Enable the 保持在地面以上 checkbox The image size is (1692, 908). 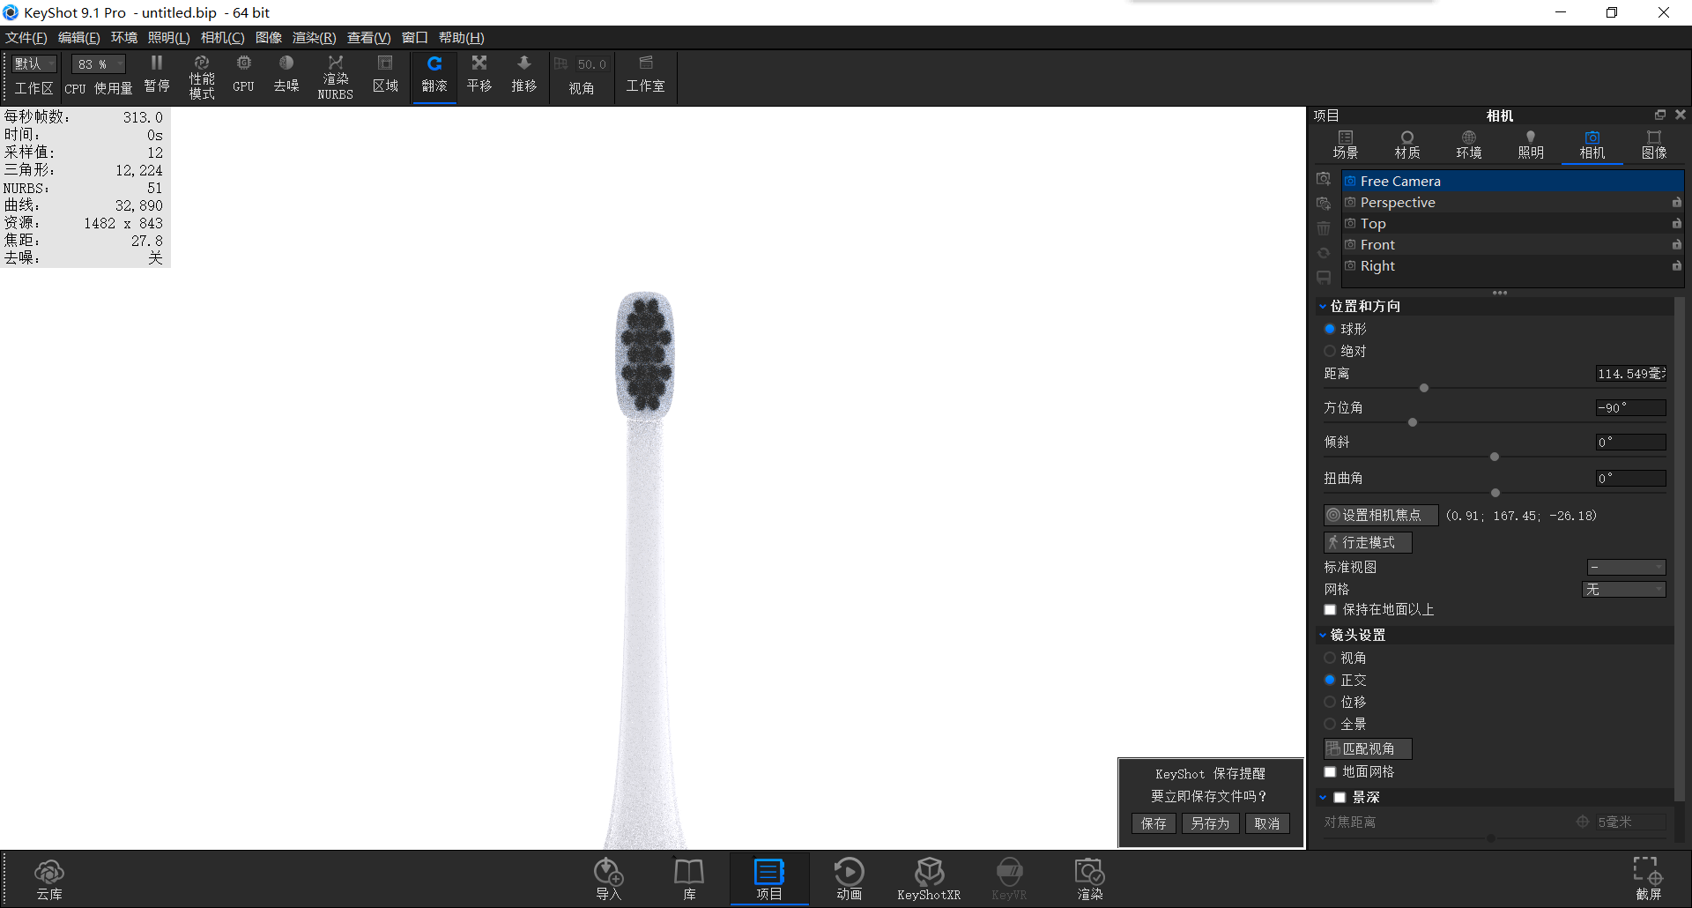[x=1330, y=609]
